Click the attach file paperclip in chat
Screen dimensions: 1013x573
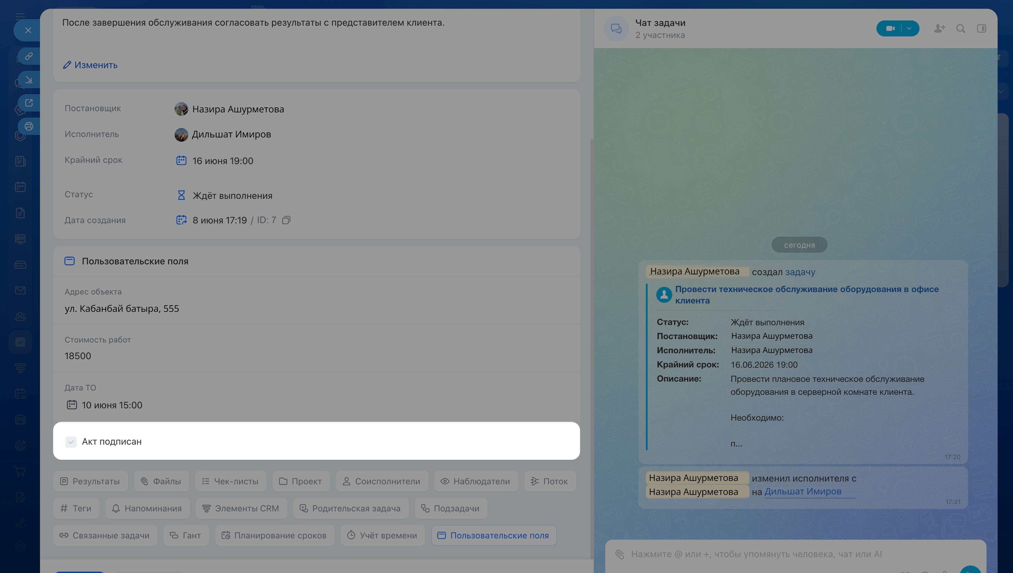coord(620,554)
